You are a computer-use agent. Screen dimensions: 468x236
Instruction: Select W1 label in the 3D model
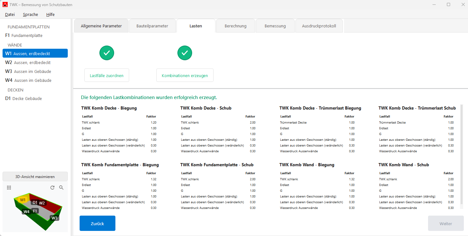(23, 200)
